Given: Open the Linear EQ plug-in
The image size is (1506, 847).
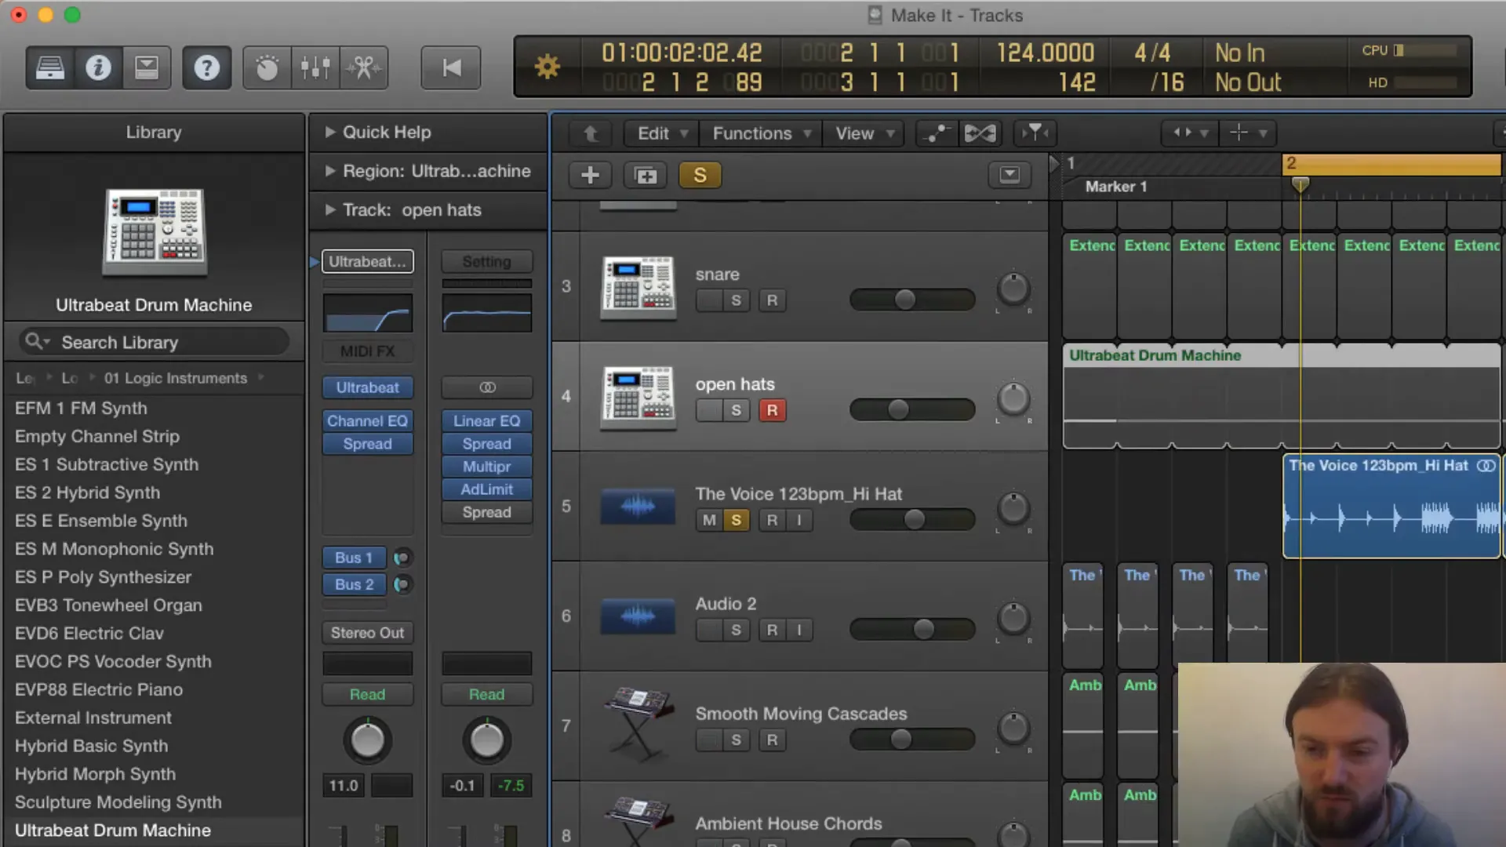Looking at the screenshot, I should tap(486, 421).
